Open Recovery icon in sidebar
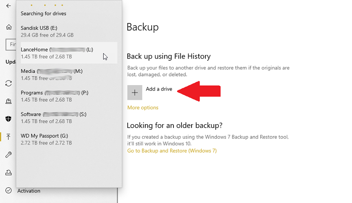Viewport: 352px width, 203px height. click(x=8, y=172)
